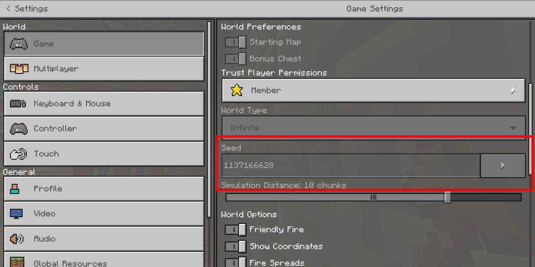Open the Member permissions dropdown
This screenshot has height=267, width=535.
374,90
